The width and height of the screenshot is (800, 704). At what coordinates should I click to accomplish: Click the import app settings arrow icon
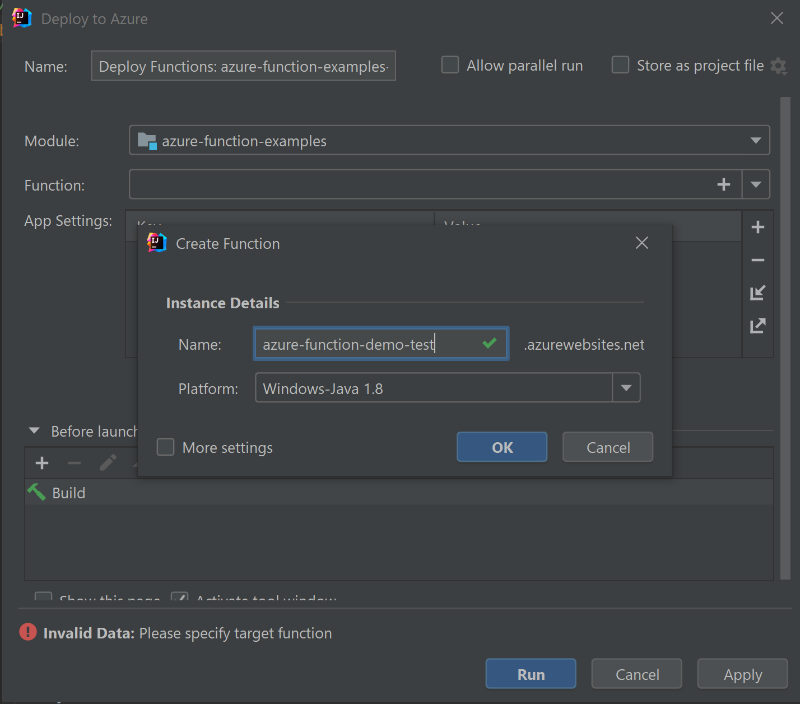tap(757, 293)
